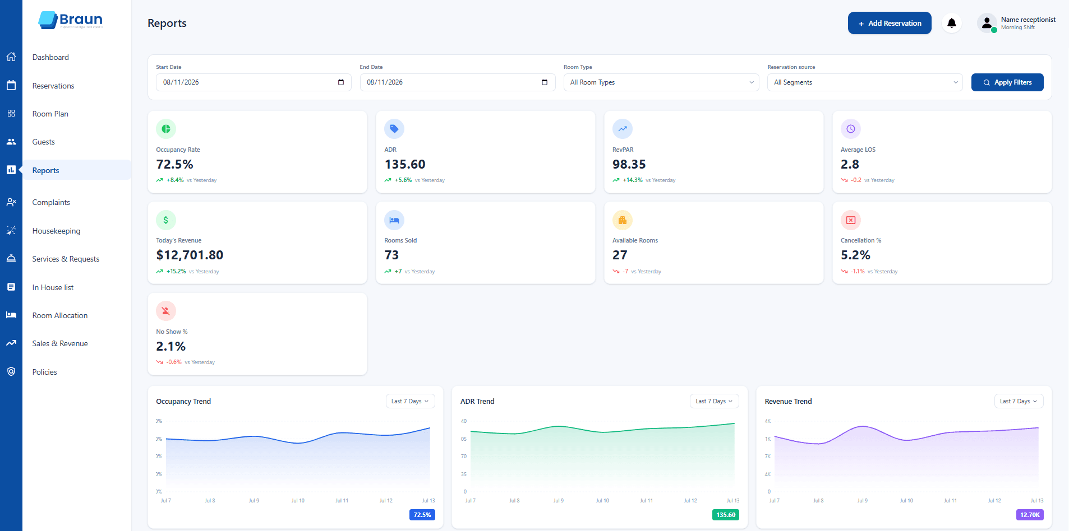Click the Policies shield icon in sidebar

pyautogui.click(x=11, y=371)
